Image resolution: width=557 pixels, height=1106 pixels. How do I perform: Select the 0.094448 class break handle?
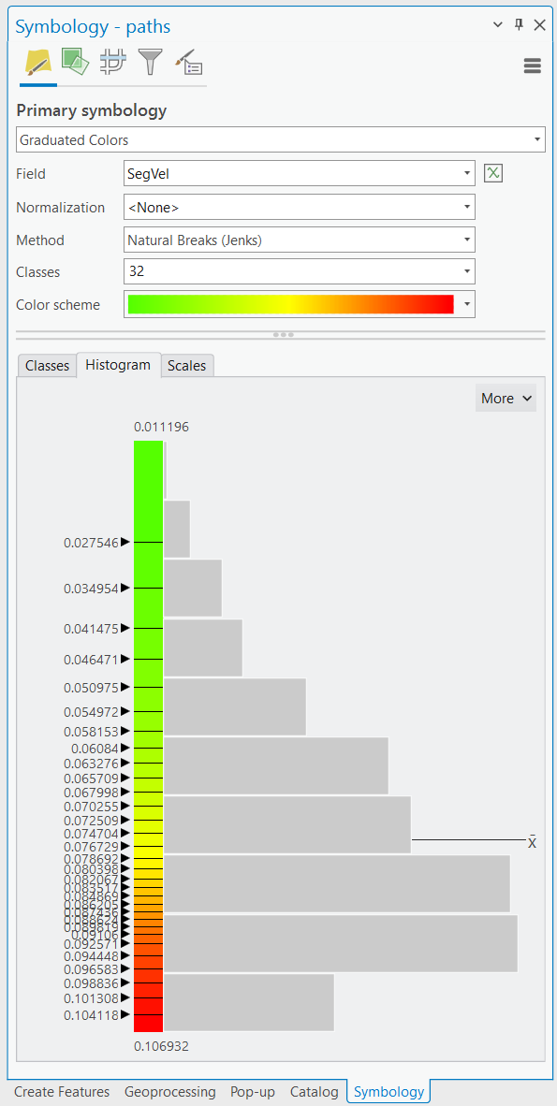pyautogui.click(x=125, y=955)
